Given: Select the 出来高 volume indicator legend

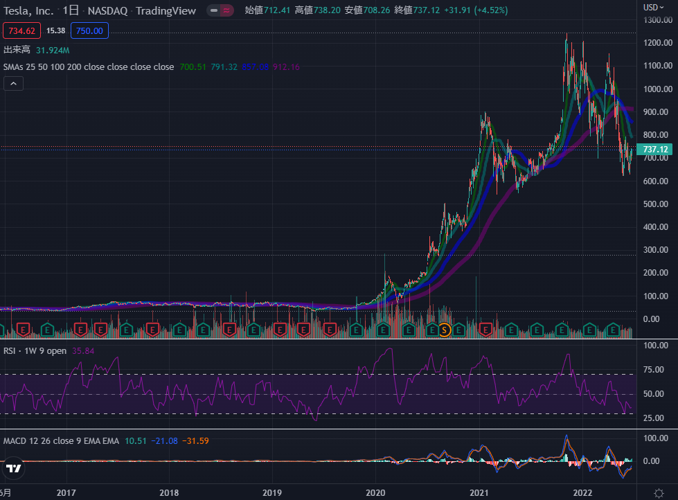Looking at the screenshot, I should 17,50.
